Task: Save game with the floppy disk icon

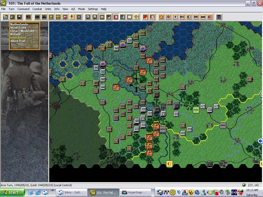Action: coord(20,17)
